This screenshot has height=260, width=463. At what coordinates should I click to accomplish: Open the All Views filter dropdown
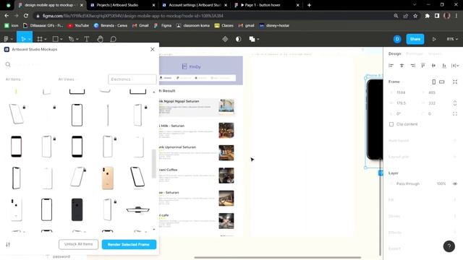67,79
